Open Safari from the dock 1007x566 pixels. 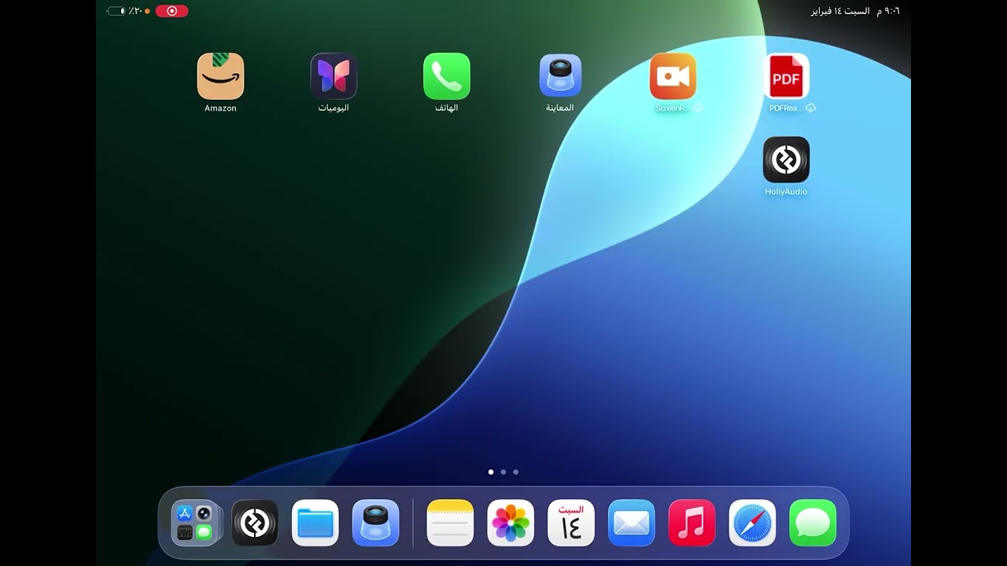coord(752,523)
